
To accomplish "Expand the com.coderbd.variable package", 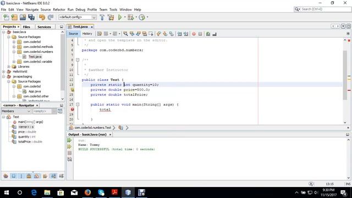I will (x=14, y=62).
